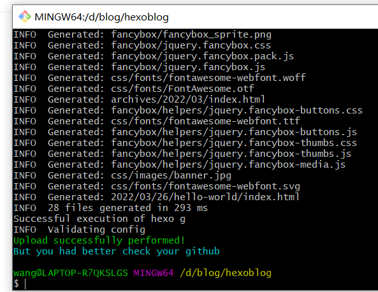This screenshot has width=378, height=292.
Task: Click the jquery.fancybox-buttons.js line
Action: coord(185,133)
